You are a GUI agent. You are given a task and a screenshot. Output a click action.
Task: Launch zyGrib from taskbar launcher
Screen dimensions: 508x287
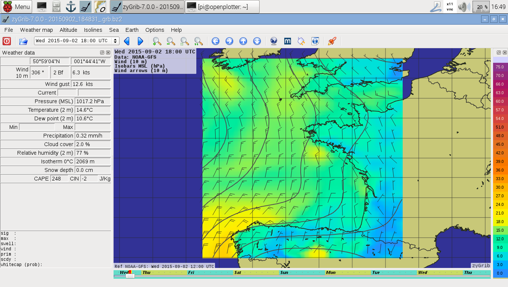click(85, 7)
